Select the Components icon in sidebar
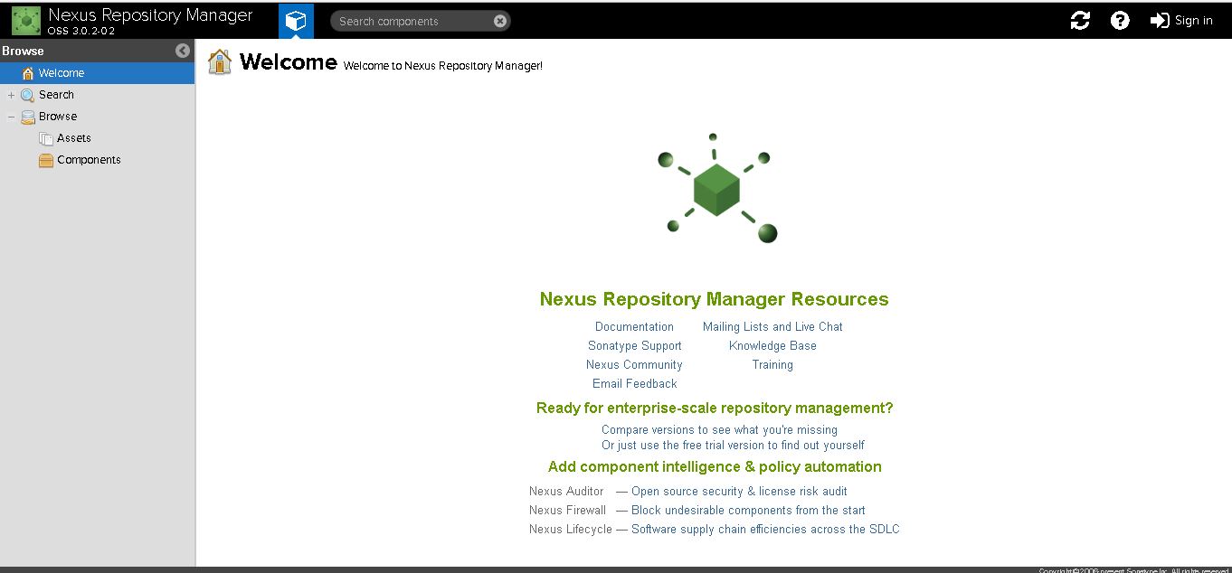The image size is (1232, 573). coord(45,159)
